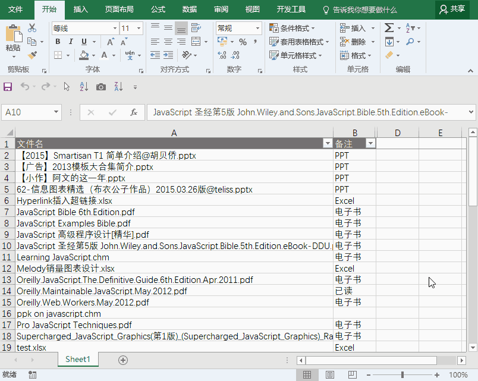Image resolution: width=478 pixels, height=381 pixels.
Task: Open the 文件 tab
Action: pos(15,10)
